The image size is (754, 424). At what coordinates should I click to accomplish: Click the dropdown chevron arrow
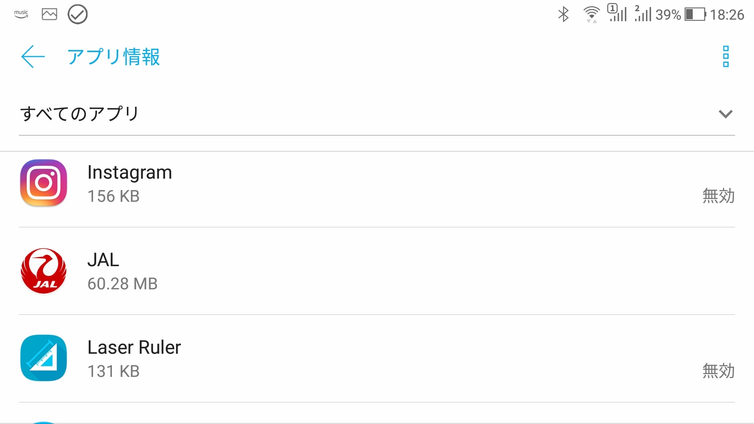[x=725, y=114]
